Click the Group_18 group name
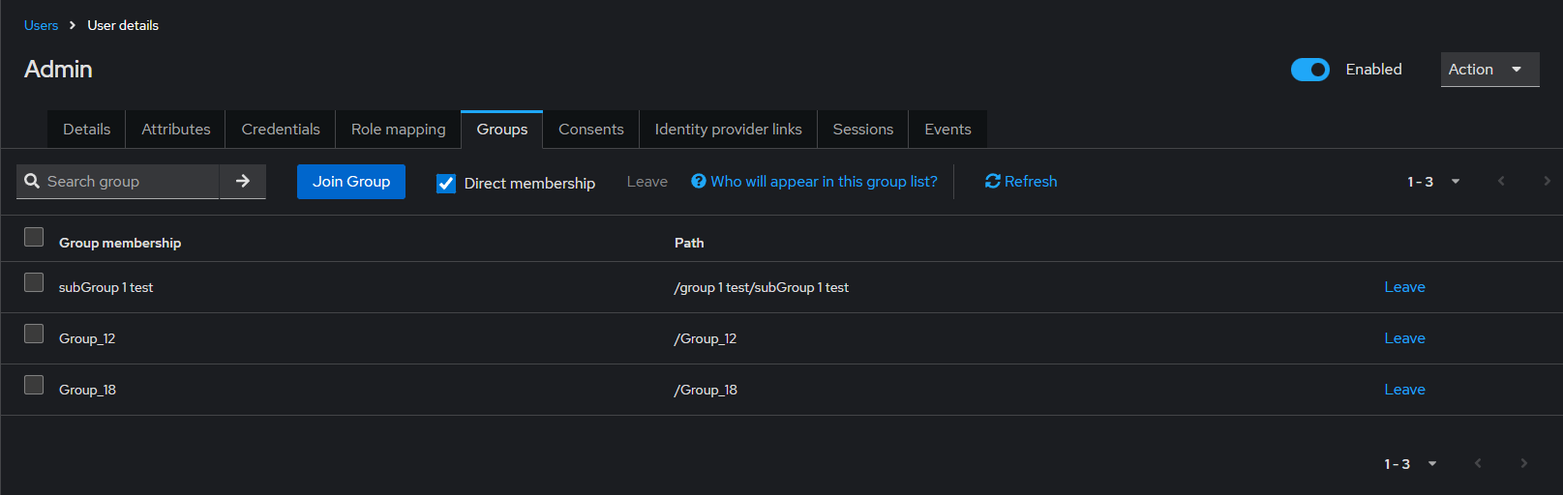The image size is (1563, 495). click(87, 390)
